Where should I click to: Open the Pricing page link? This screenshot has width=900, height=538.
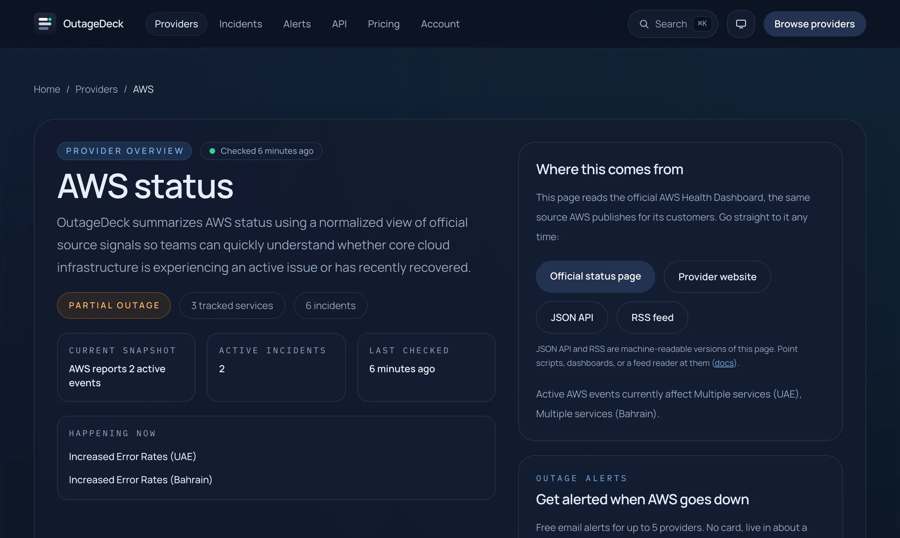(384, 24)
